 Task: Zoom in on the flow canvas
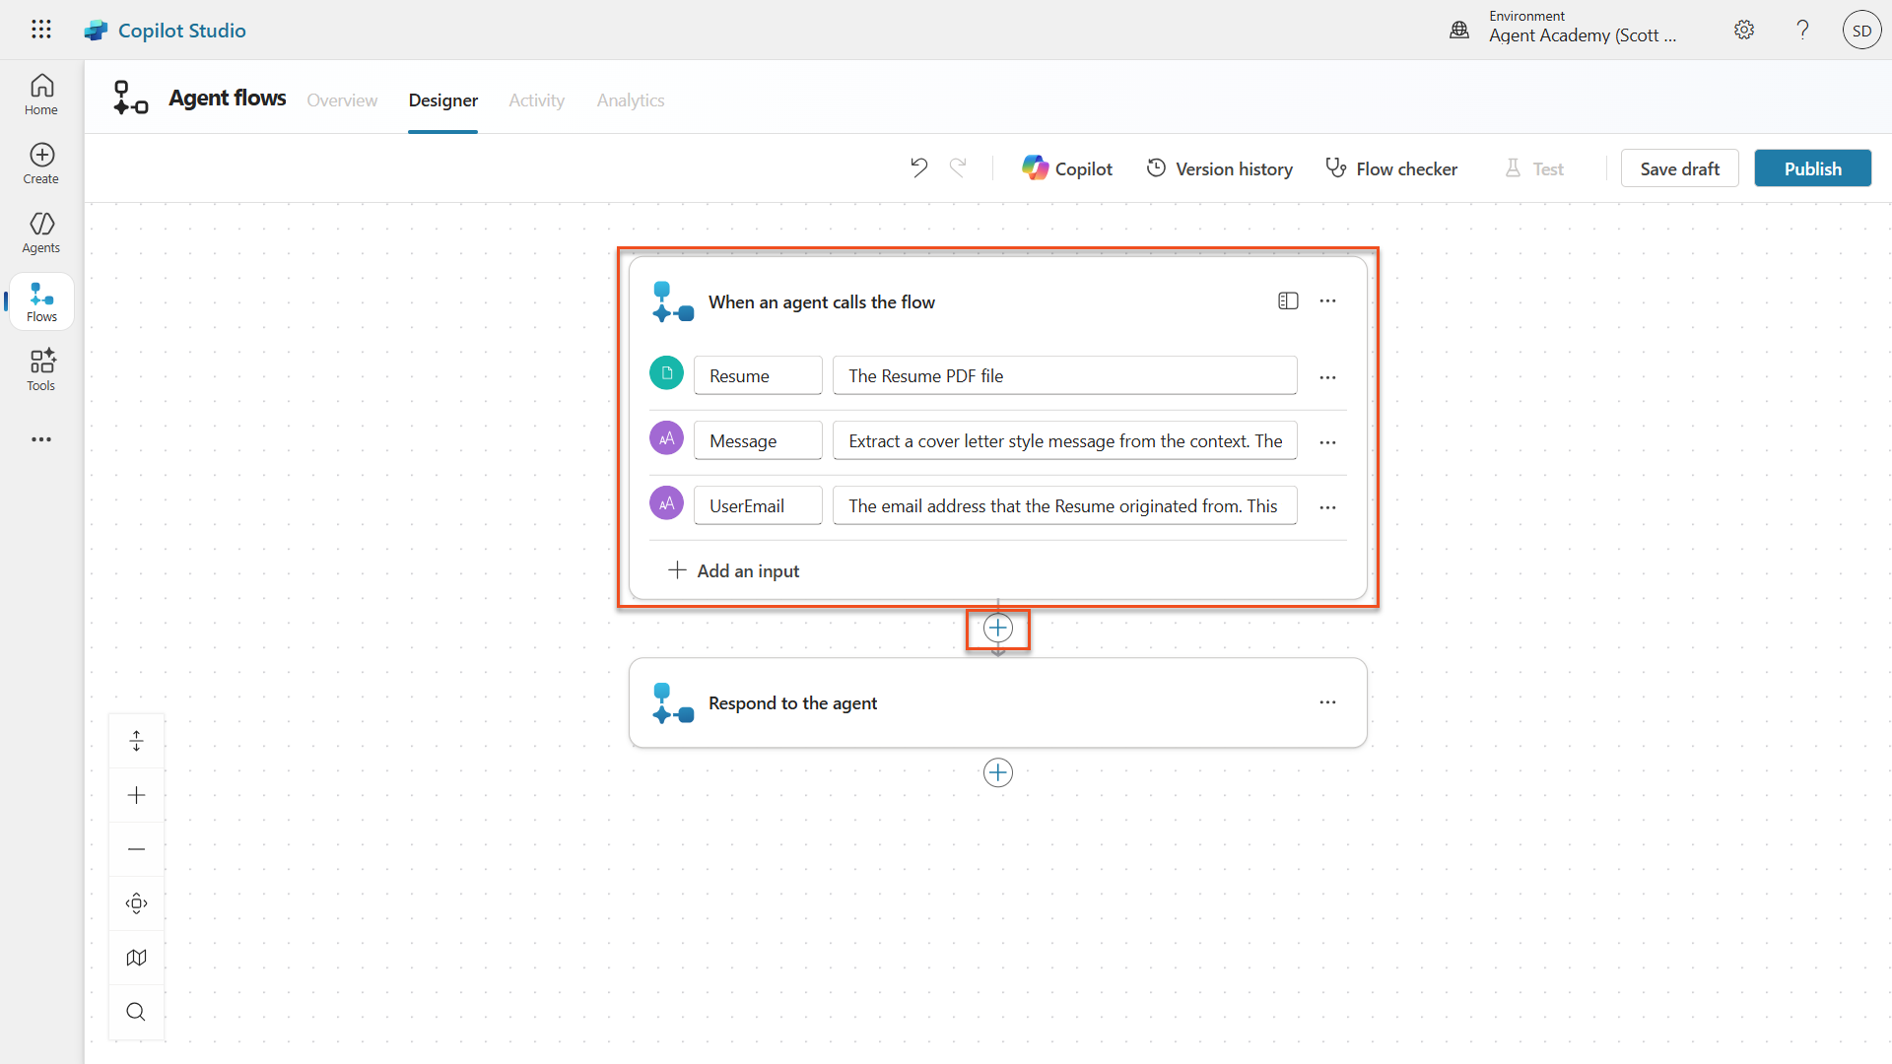136,794
